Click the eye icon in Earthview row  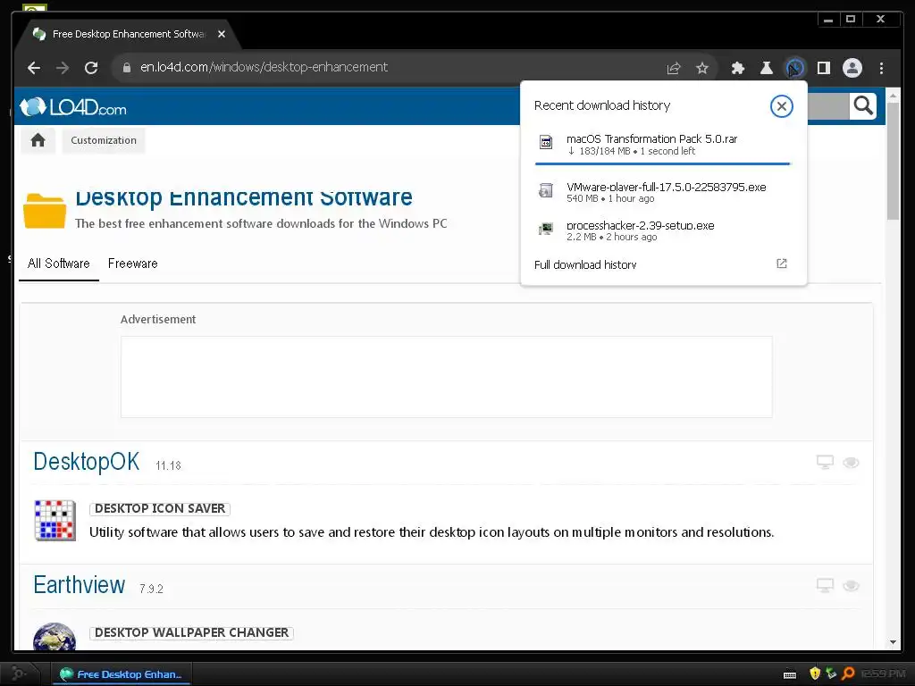point(851,586)
